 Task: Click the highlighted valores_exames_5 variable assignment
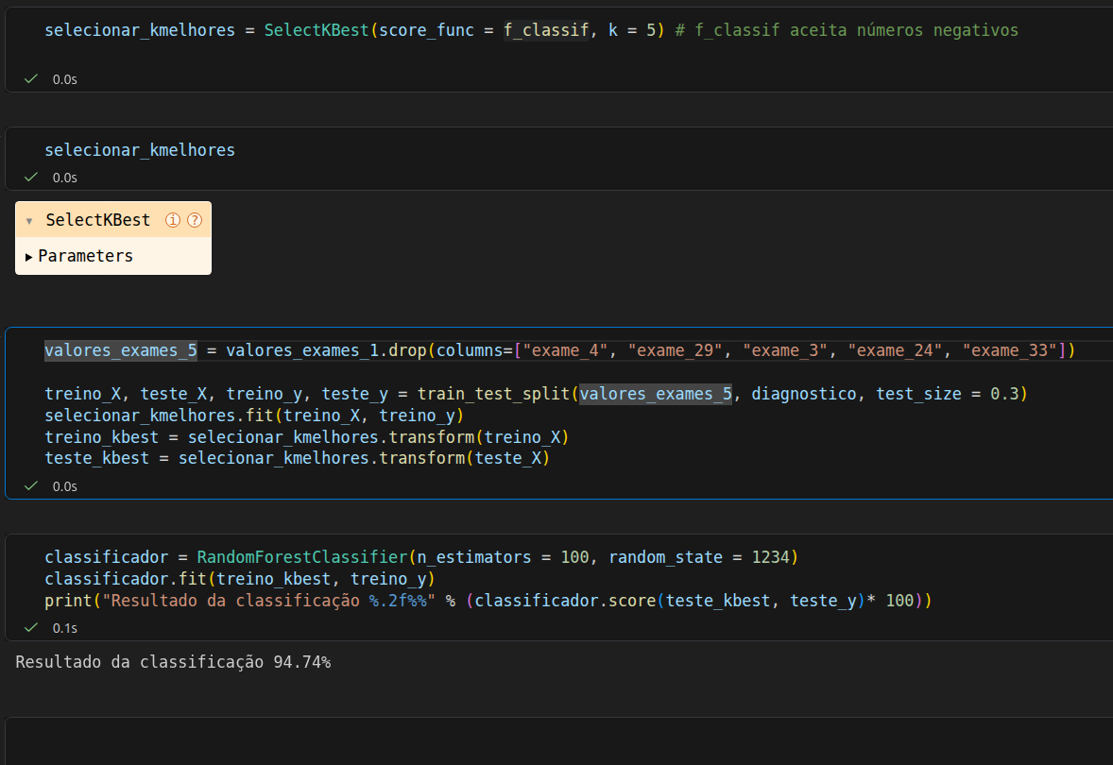tap(120, 350)
